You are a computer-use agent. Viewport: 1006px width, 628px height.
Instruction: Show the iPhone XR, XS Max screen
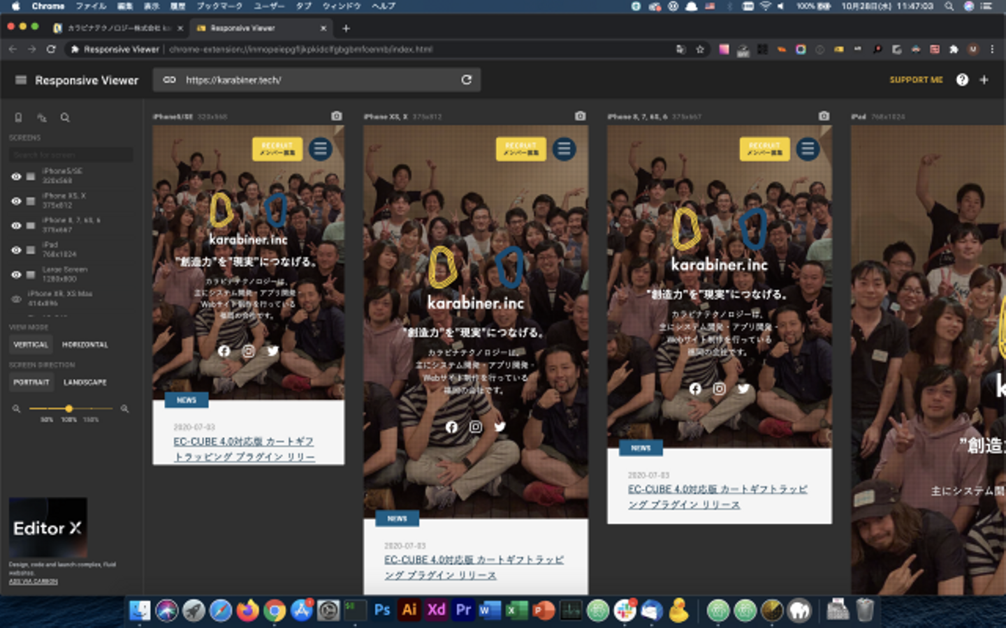click(16, 299)
